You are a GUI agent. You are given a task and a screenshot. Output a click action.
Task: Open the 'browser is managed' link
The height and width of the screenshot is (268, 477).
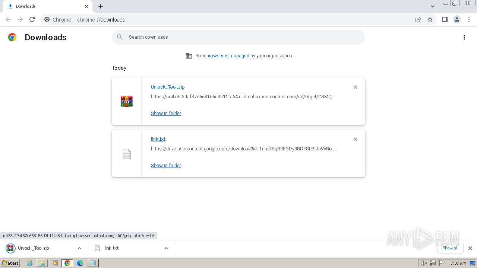click(x=228, y=55)
